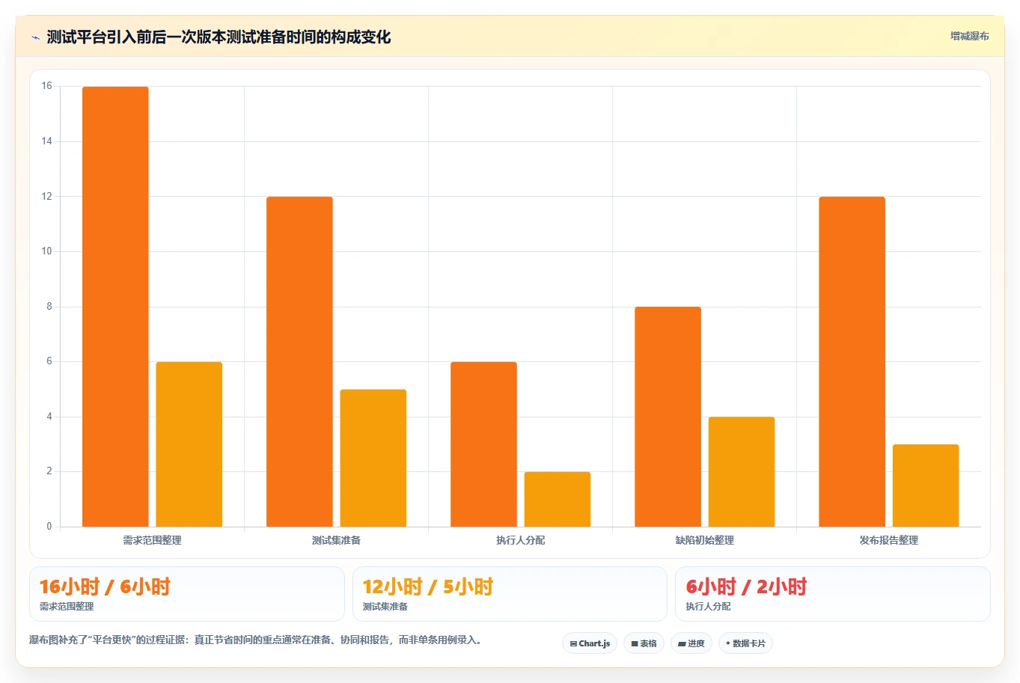Click the 测试集准备 x-axis label
This screenshot has width=1020, height=683.
(336, 540)
